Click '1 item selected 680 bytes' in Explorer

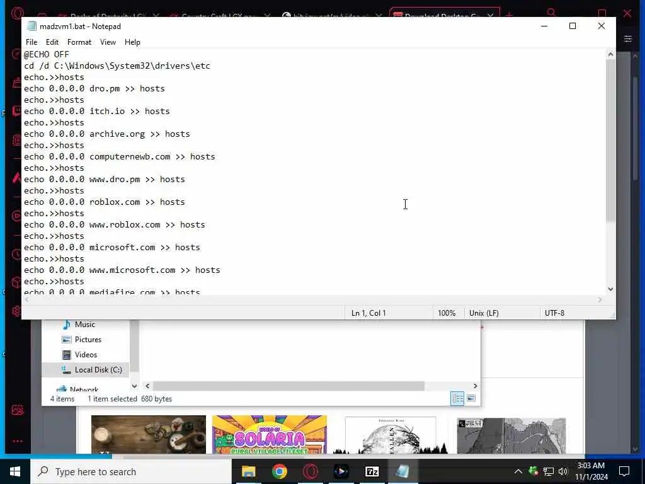tap(130, 399)
